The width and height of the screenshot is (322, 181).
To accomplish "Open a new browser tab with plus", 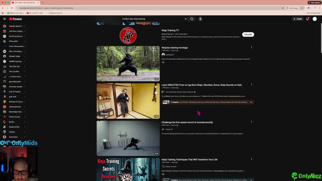I will coord(43,3).
